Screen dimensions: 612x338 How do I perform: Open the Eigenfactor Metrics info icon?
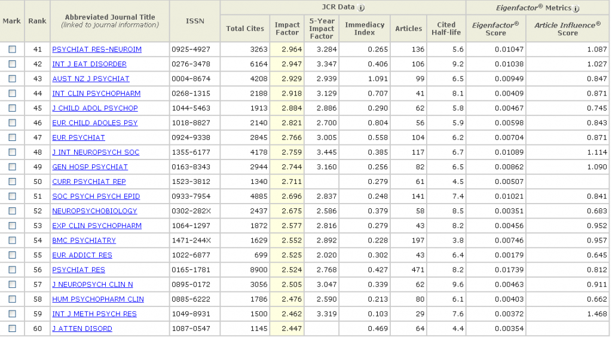coord(576,8)
